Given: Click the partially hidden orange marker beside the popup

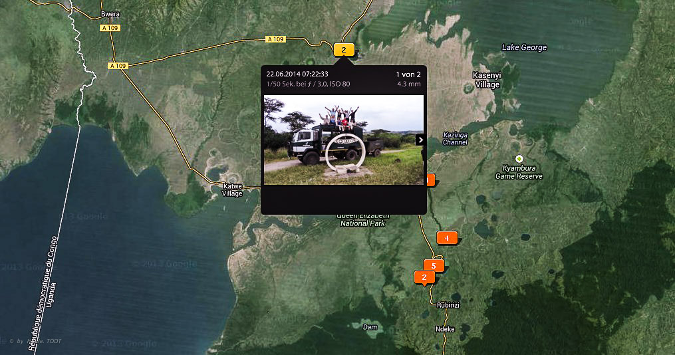Looking at the screenshot, I should coord(430,179).
